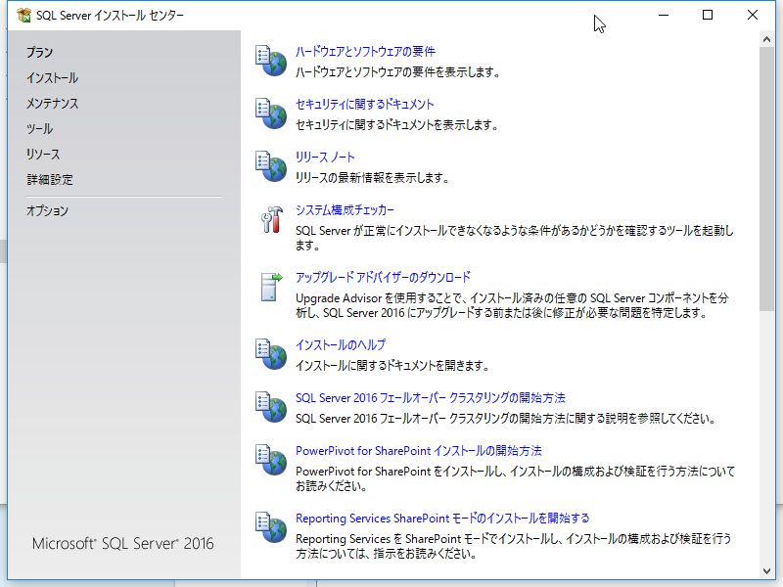783x587 pixels.
Task: Open PowerPivot for SharePoint インストールの開始方法 link
Action: pyautogui.click(x=419, y=451)
